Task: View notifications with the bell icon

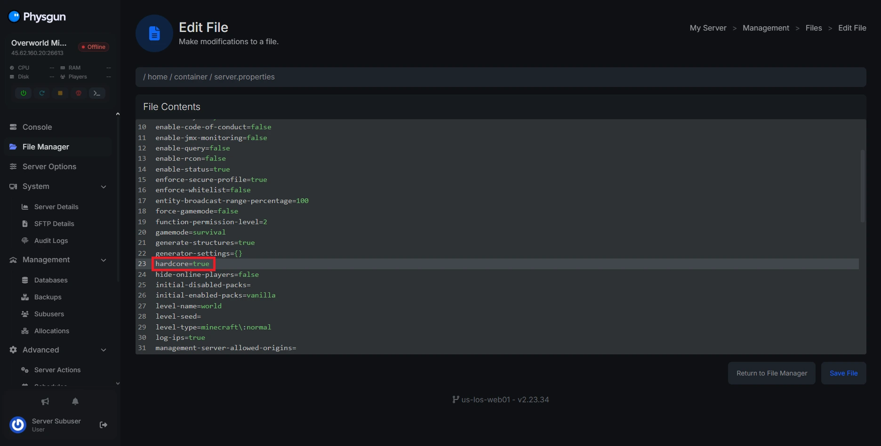Action: pyautogui.click(x=75, y=401)
